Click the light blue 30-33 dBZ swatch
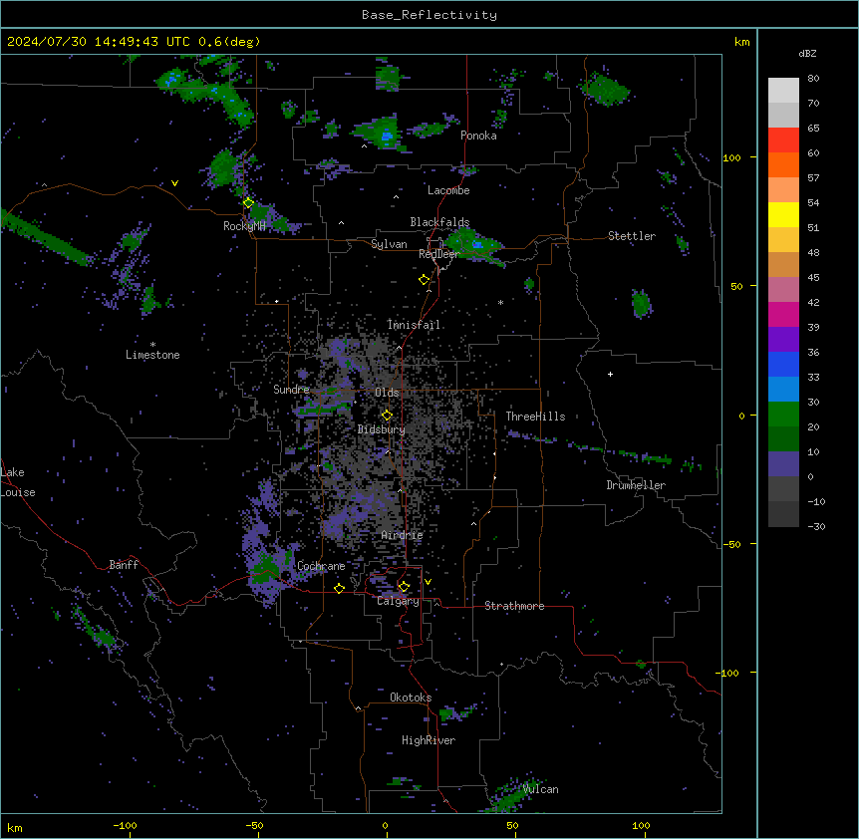This screenshot has height=839, width=859. 783,390
